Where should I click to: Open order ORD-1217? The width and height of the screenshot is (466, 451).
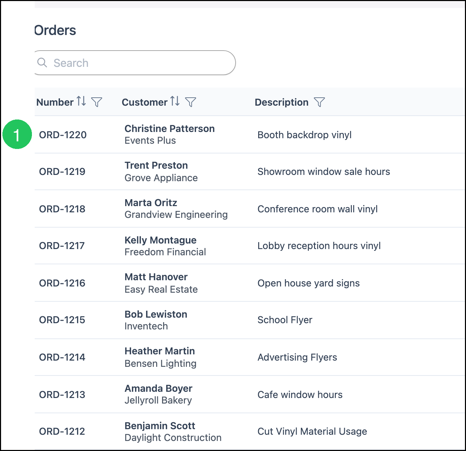(62, 246)
